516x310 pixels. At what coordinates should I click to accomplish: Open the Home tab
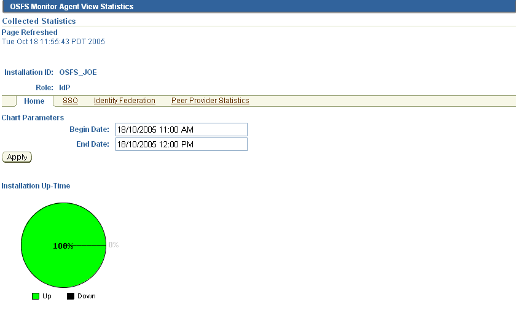[34, 101]
